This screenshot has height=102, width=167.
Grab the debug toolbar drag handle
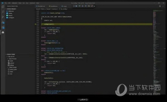tap(74, 6)
